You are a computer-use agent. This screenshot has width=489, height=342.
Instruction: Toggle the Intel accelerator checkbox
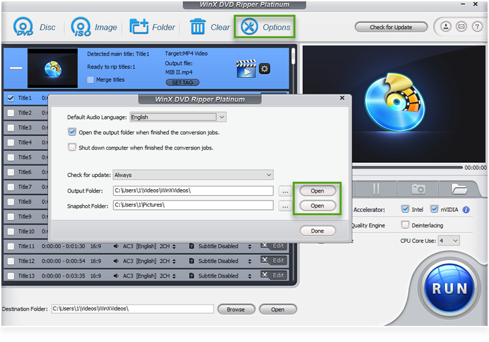(405, 209)
